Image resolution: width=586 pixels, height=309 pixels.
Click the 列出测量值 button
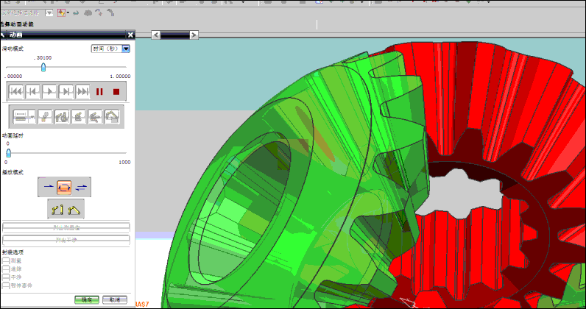tap(66, 227)
